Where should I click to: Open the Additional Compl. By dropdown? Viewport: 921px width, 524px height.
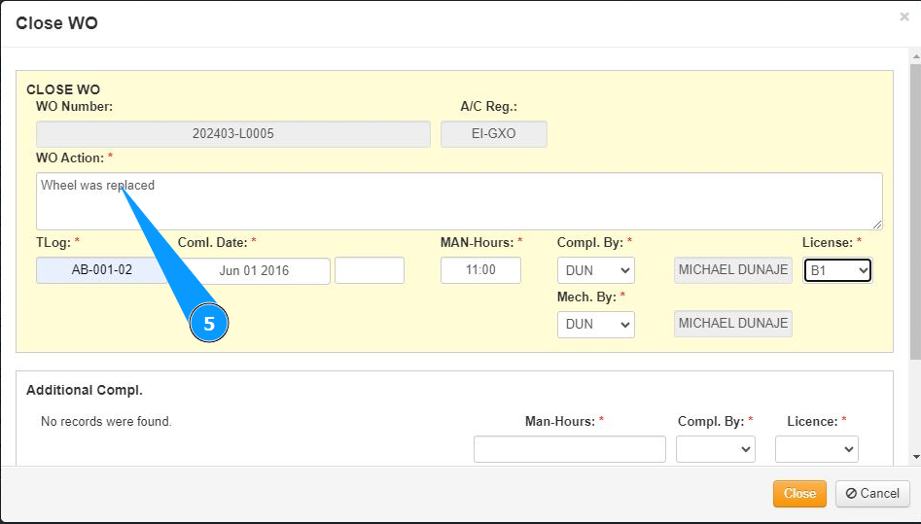coord(716,449)
